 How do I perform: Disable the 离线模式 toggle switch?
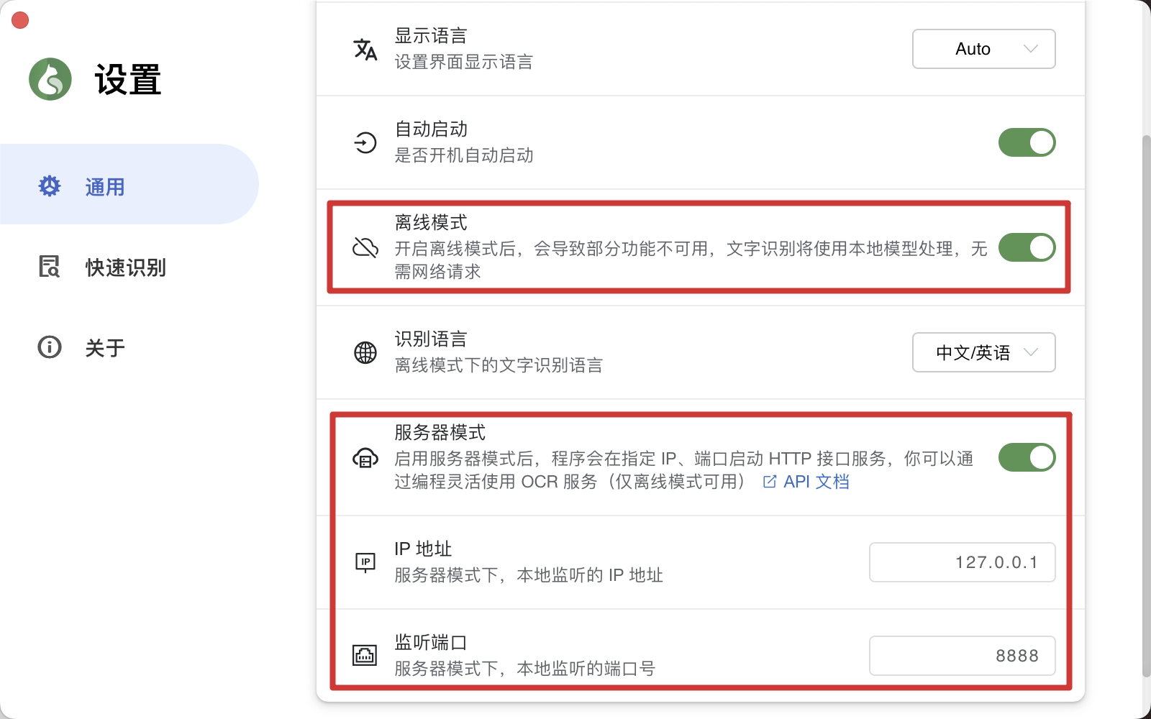(x=1027, y=247)
